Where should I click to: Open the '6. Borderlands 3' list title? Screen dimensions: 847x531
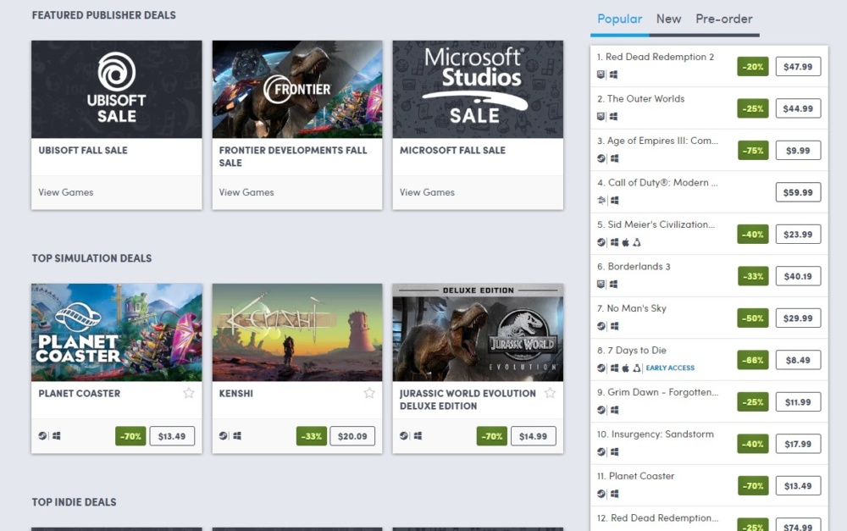pos(634,266)
